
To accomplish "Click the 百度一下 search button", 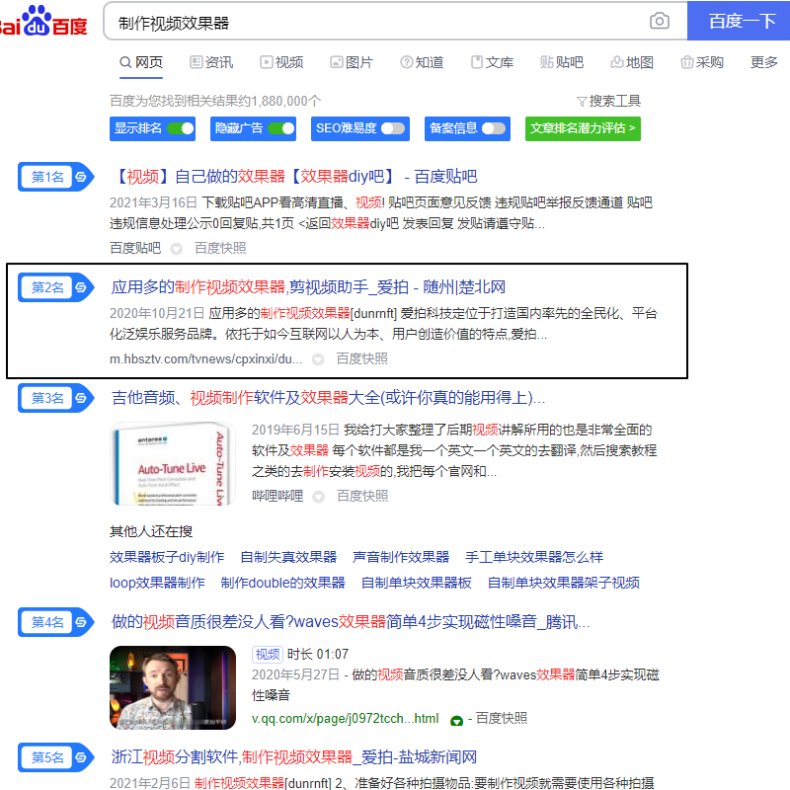I will click(x=739, y=21).
